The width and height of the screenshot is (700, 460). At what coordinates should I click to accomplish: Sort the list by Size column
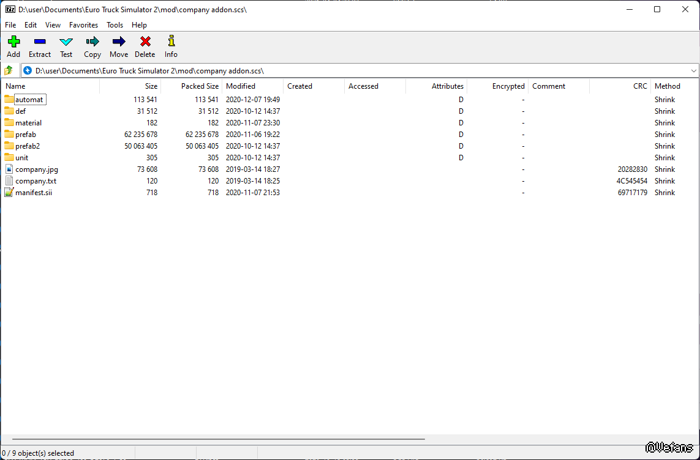151,86
